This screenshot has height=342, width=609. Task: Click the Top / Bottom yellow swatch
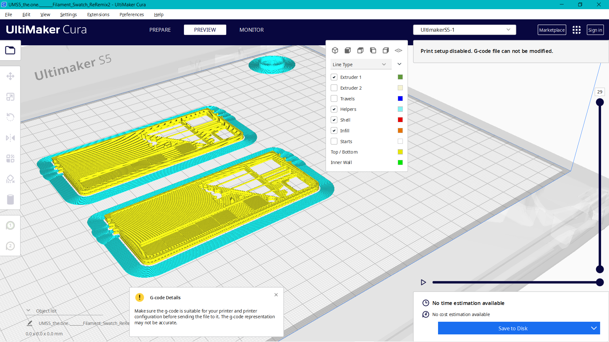click(400, 152)
